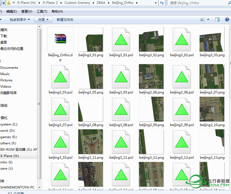Select beijing3_11.png terminal thumbnail

90,142
